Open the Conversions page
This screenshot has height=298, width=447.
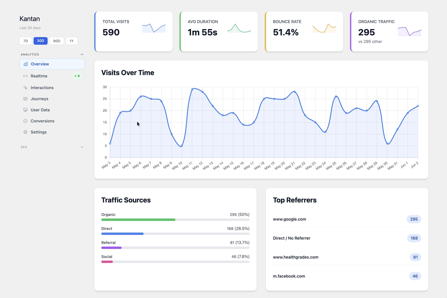click(52, 121)
